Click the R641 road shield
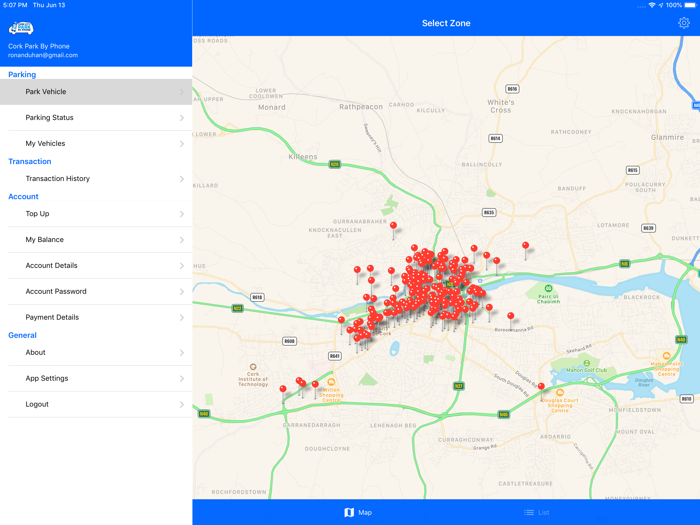700x525 pixels. point(334,356)
